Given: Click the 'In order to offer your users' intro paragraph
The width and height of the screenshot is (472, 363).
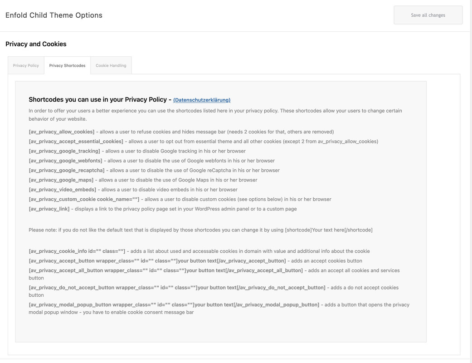Looking at the screenshot, I should [215, 115].
